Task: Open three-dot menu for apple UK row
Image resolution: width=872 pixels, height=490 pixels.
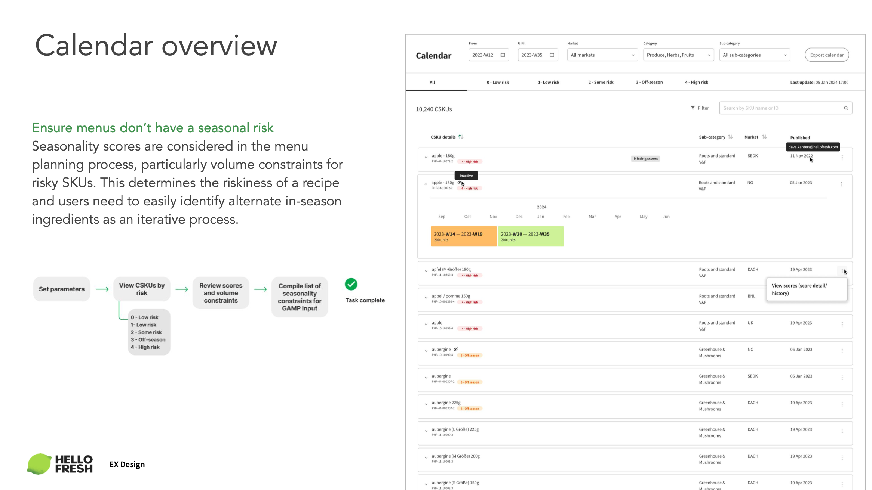Action: pyautogui.click(x=842, y=325)
